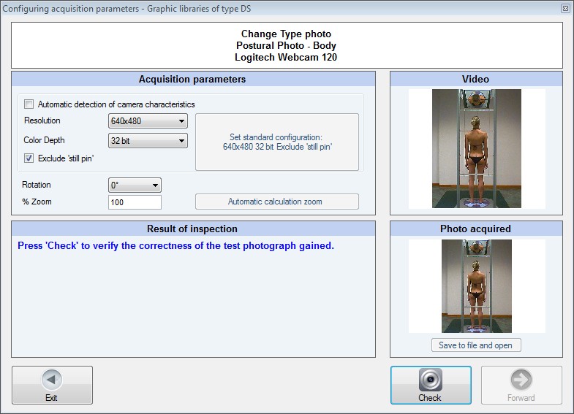Click the 'Acquisition parameters' header
This screenshot has height=414, width=574.
click(x=192, y=80)
